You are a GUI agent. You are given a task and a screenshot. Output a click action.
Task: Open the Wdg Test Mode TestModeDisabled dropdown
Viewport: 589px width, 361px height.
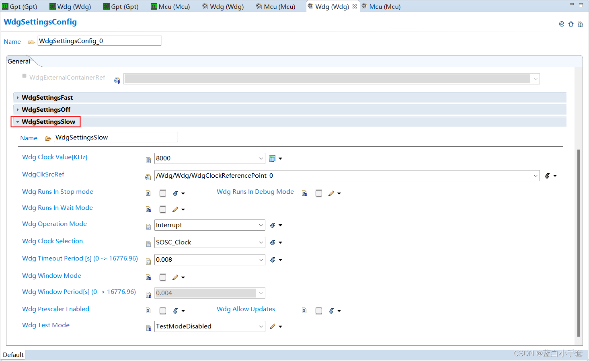pos(261,326)
